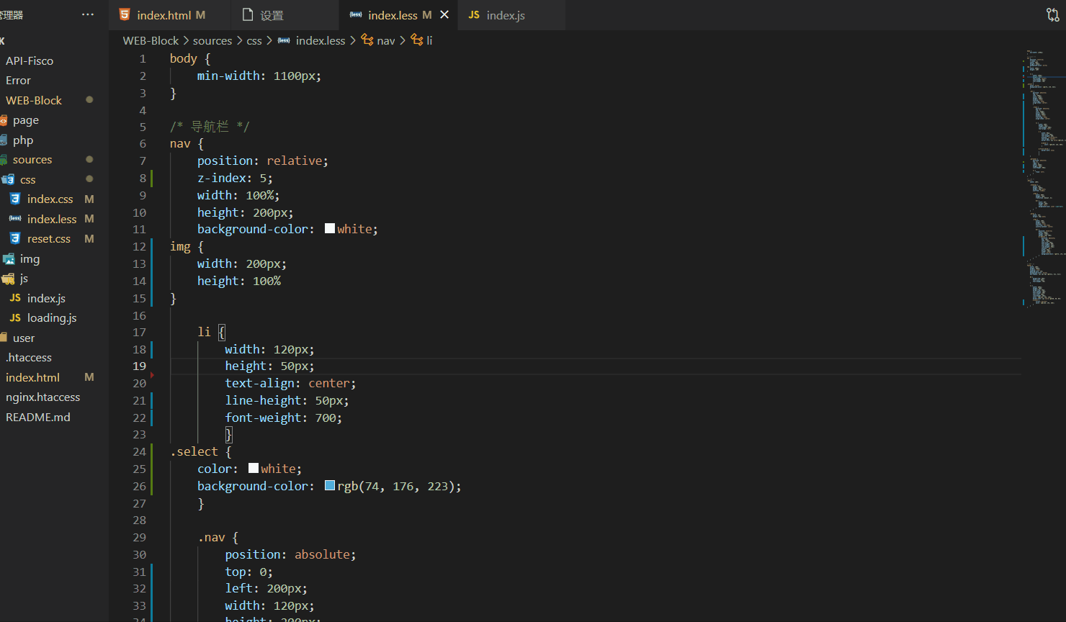This screenshot has height=622, width=1066.
Task: Click the 'text-align: center;' code line
Action: pos(290,383)
